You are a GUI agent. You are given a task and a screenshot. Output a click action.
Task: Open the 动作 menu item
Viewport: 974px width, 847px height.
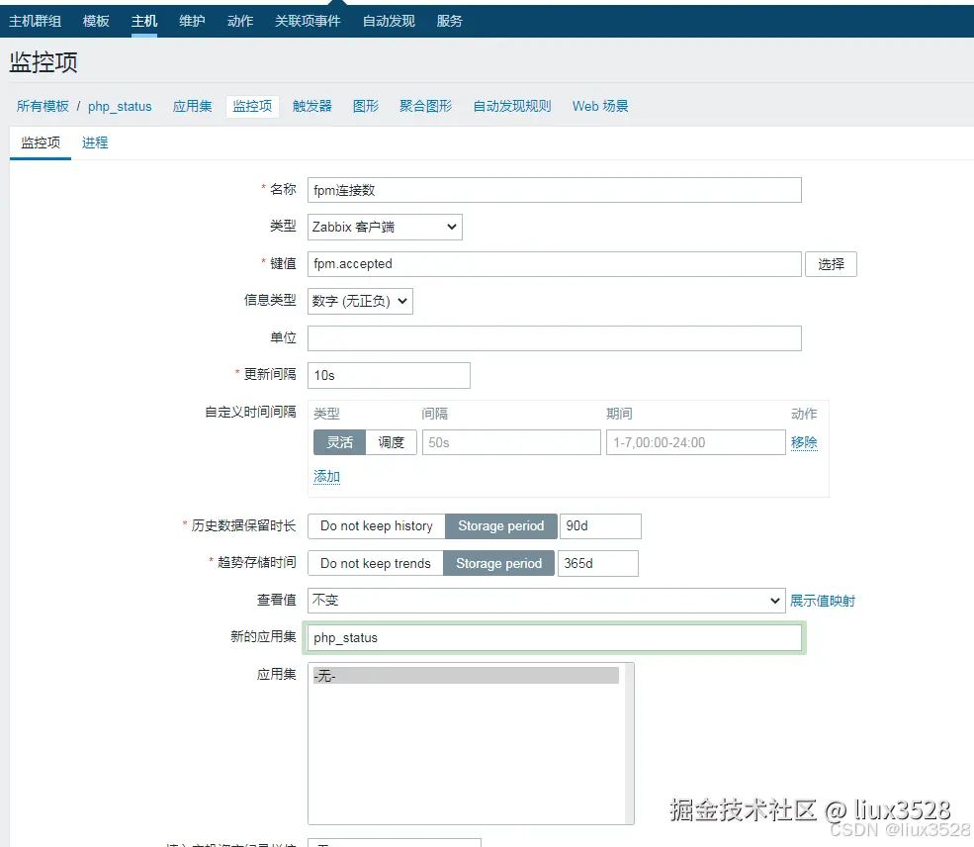(240, 21)
